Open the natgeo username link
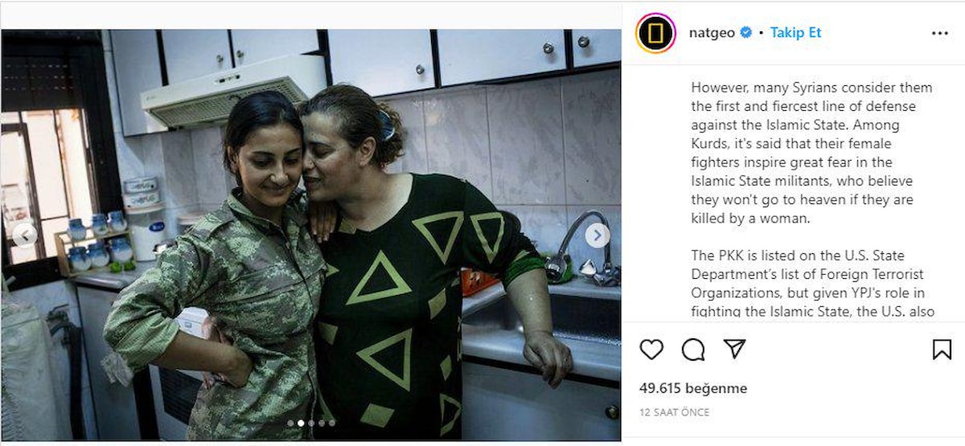965x446 pixels. [712, 33]
